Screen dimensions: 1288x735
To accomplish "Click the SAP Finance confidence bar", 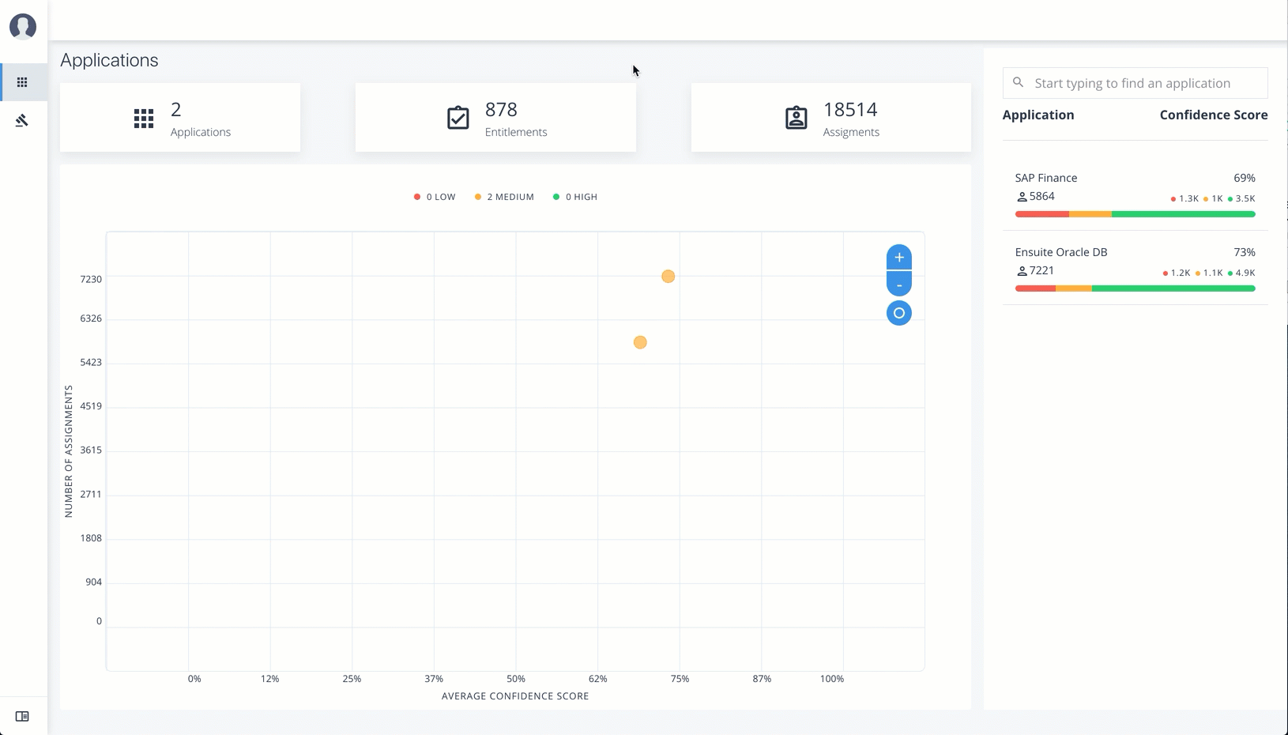I will click(x=1135, y=214).
